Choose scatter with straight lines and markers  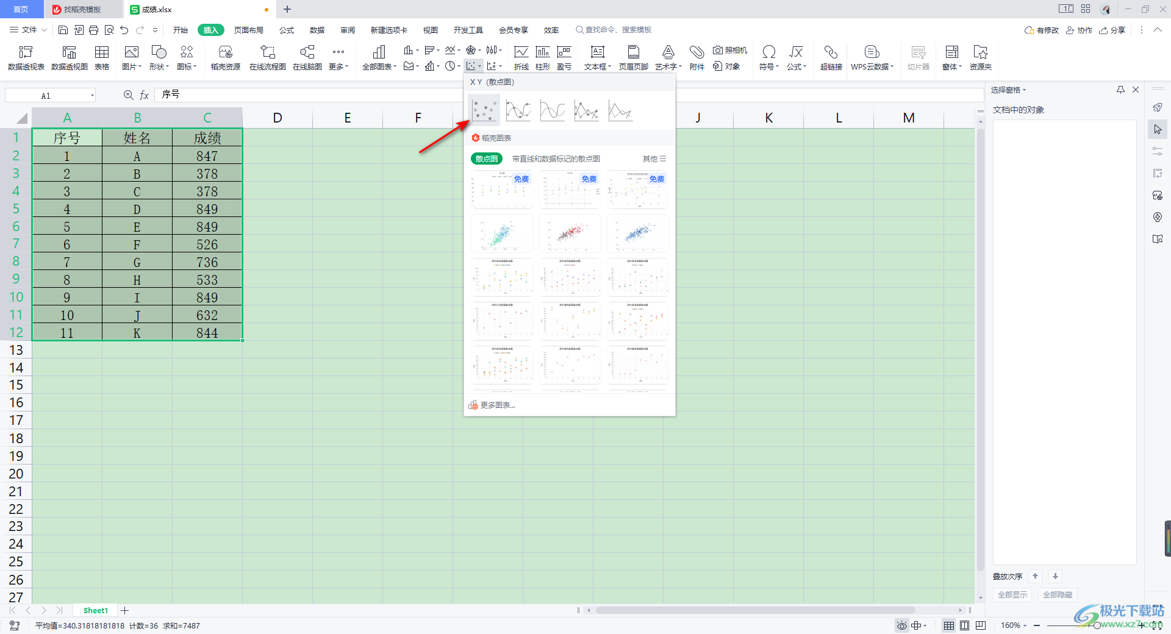[x=587, y=110]
